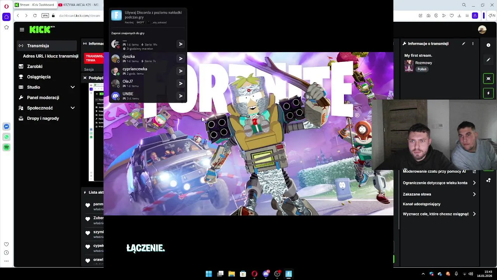Open Informacje o transmisji three-dots menu
The width and height of the screenshot is (497, 280).
click(473, 44)
